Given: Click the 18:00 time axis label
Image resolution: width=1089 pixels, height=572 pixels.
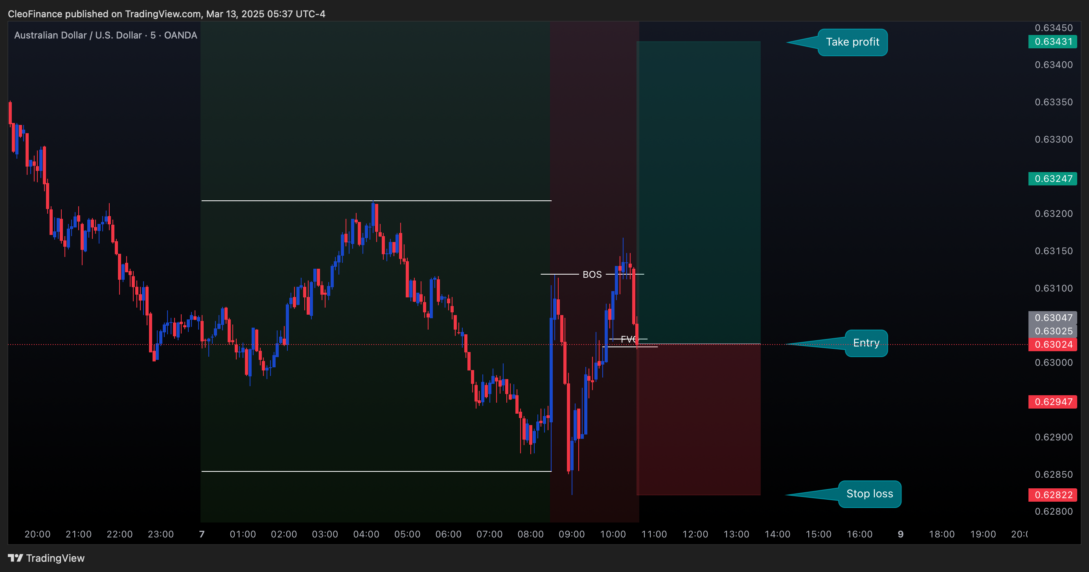Looking at the screenshot, I should [942, 534].
